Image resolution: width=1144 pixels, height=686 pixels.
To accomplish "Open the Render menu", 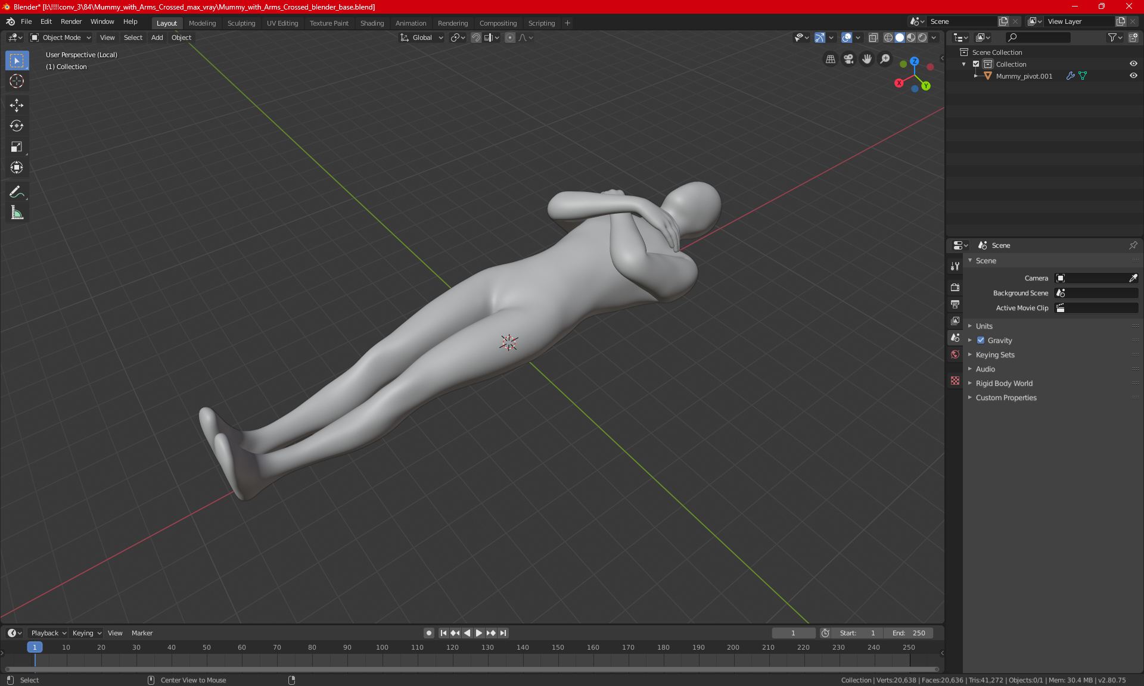I will 71,21.
